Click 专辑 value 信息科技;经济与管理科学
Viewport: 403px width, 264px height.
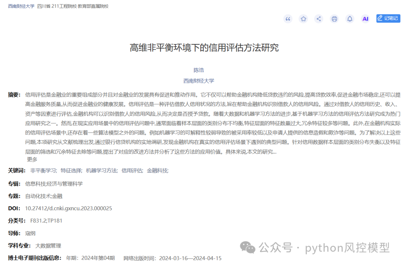coord(54,183)
